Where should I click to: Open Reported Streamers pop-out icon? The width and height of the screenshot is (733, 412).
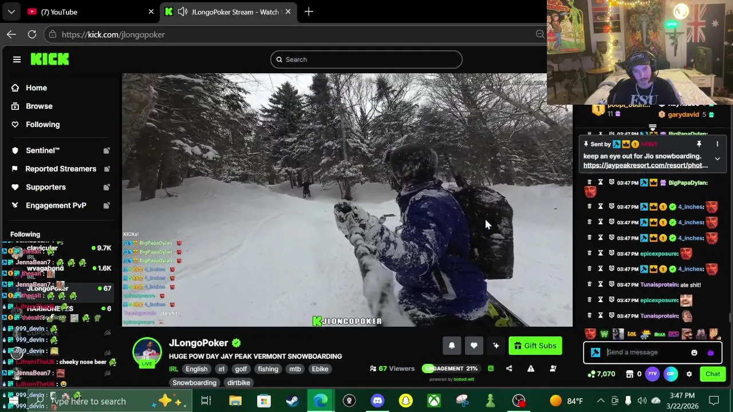[x=107, y=169]
